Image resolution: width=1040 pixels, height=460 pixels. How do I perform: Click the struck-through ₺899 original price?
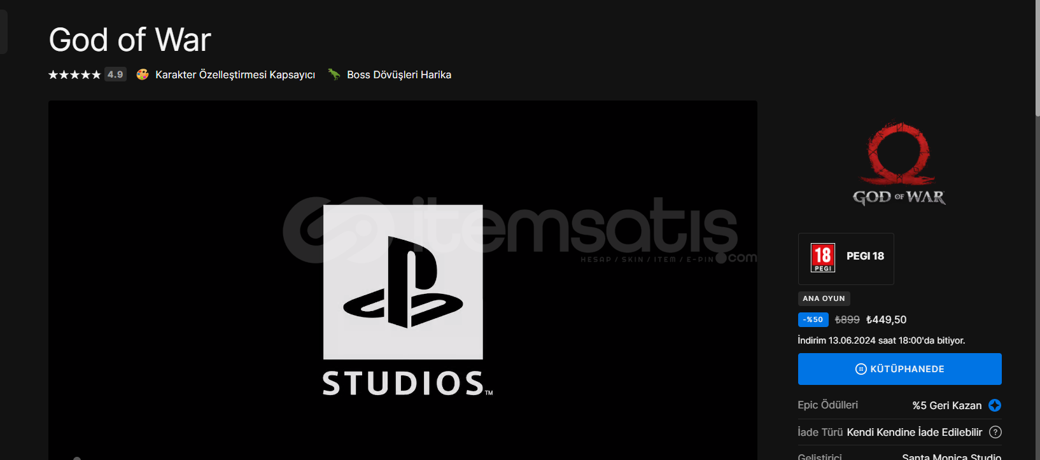coord(847,319)
